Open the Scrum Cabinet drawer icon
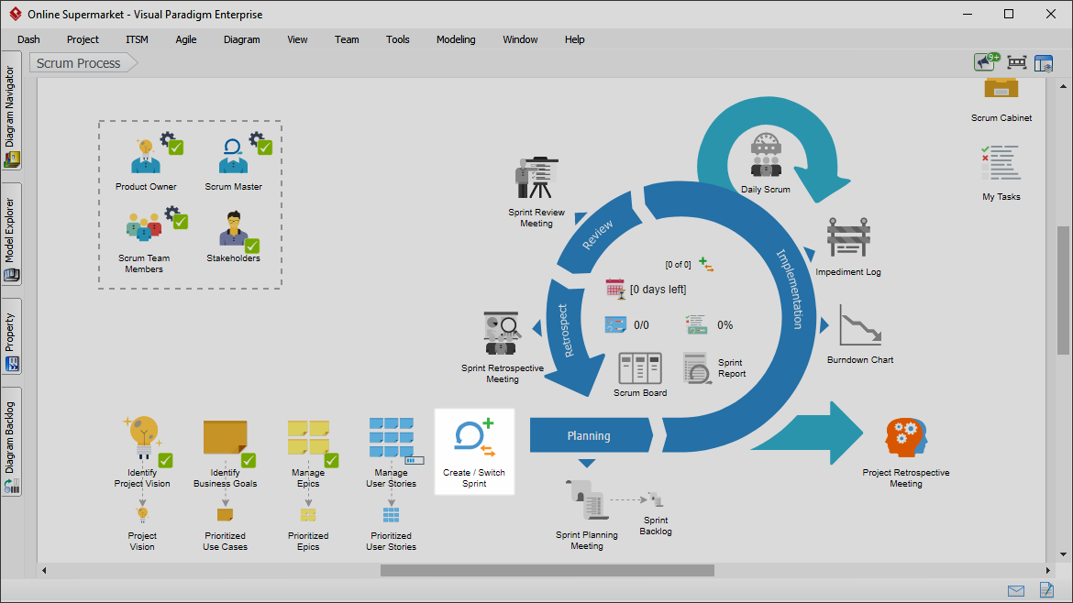Viewport: 1073px width, 603px height. click(1001, 90)
